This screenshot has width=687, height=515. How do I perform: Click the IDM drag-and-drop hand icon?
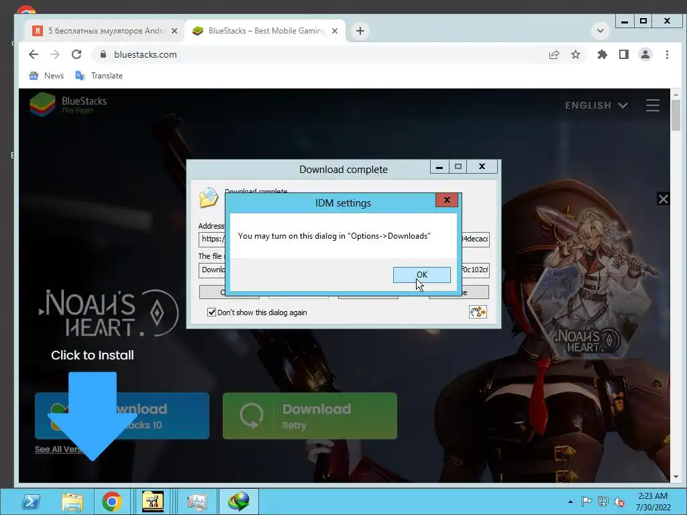[x=478, y=312]
